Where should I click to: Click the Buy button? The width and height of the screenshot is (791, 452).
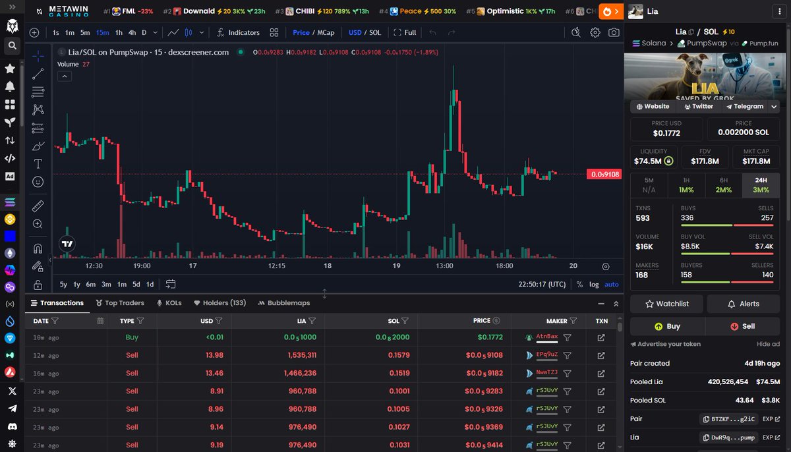tap(667, 326)
